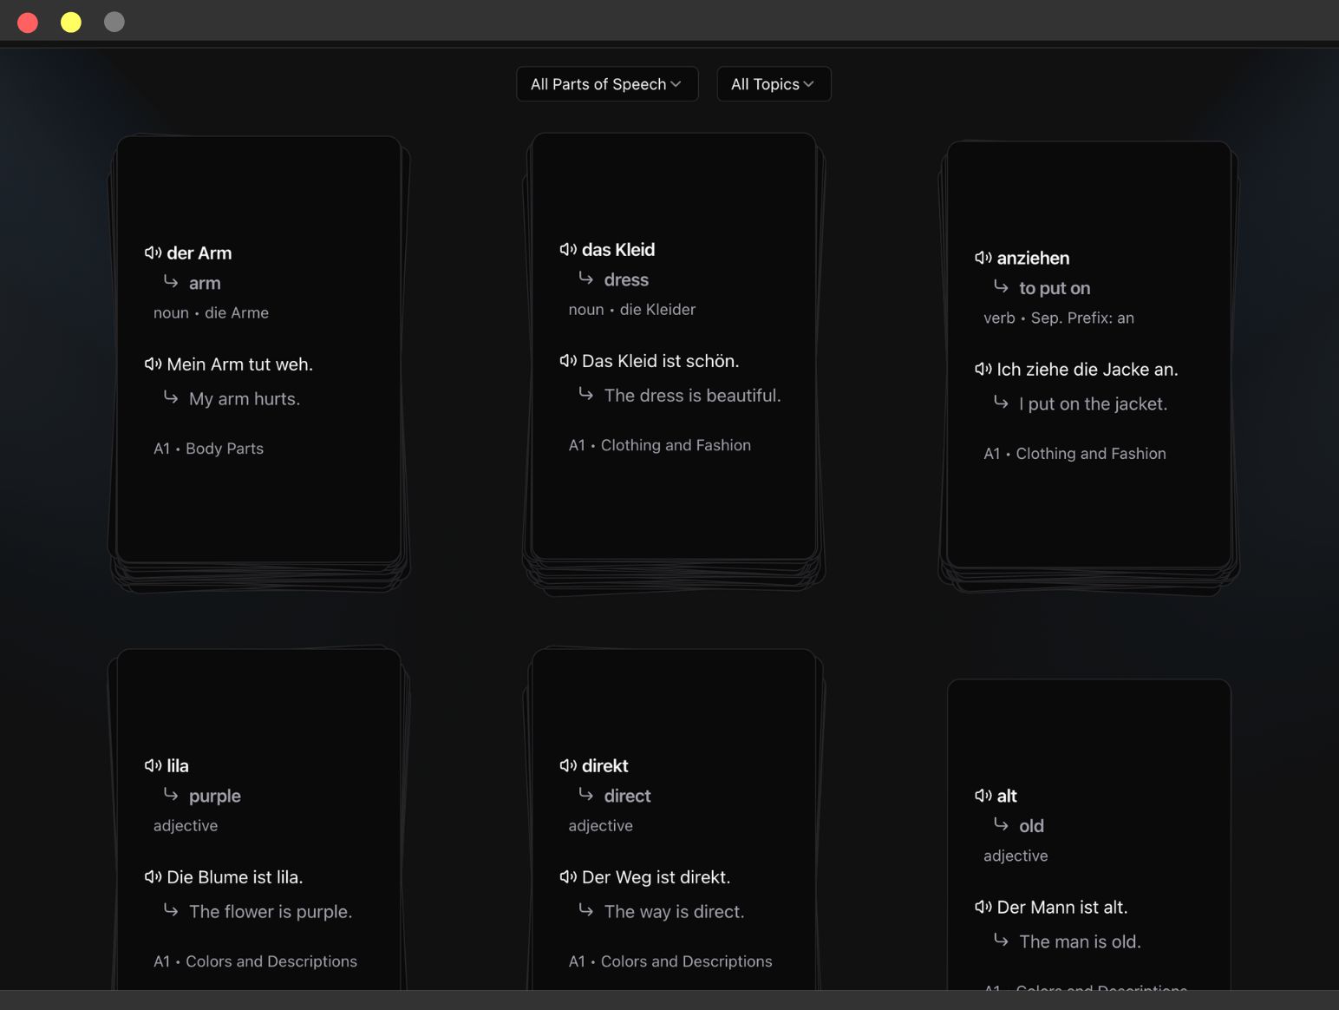Click the 'A1 • Body Parts' label
The height and width of the screenshot is (1010, 1339).
(208, 449)
